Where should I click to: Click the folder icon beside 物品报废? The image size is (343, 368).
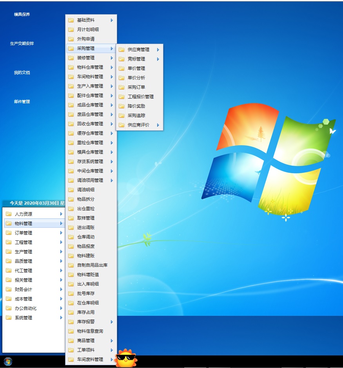[x=71, y=246]
